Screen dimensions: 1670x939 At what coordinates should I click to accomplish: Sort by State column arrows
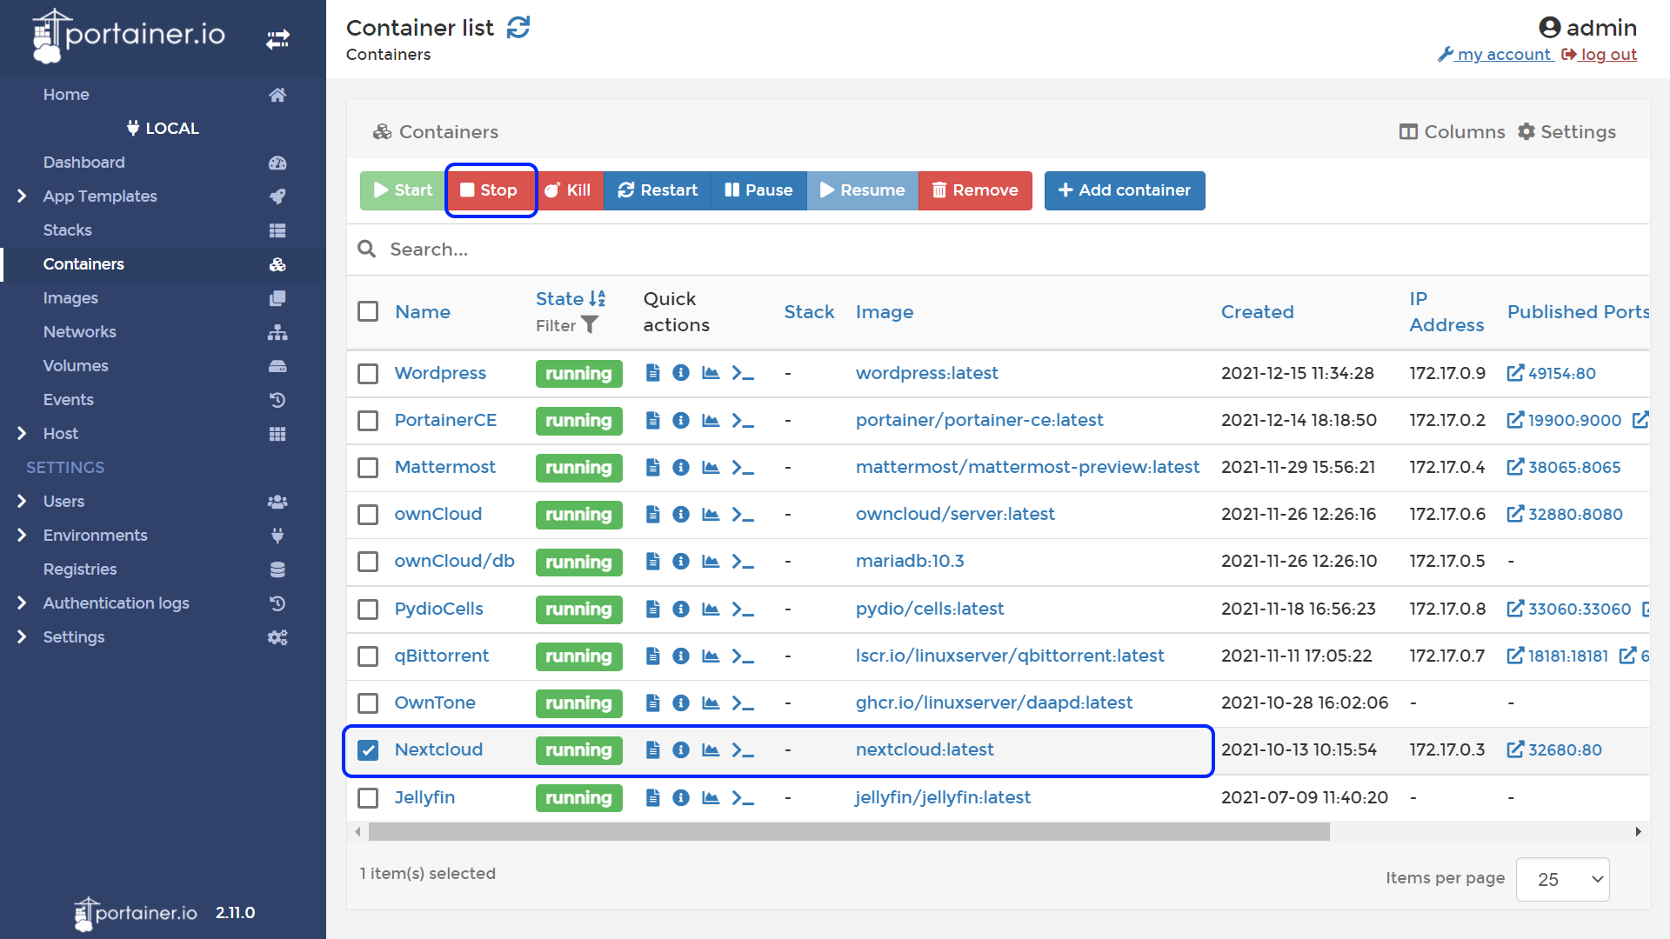coord(597,298)
